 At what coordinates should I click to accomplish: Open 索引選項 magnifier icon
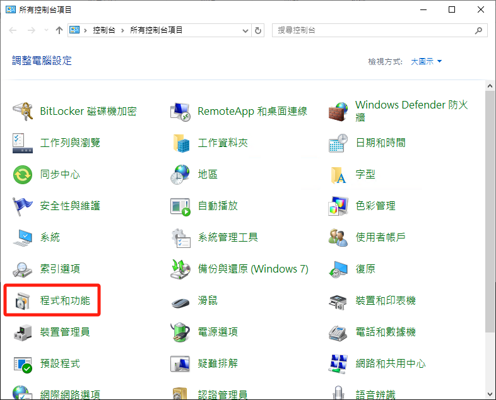pyautogui.click(x=22, y=270)
